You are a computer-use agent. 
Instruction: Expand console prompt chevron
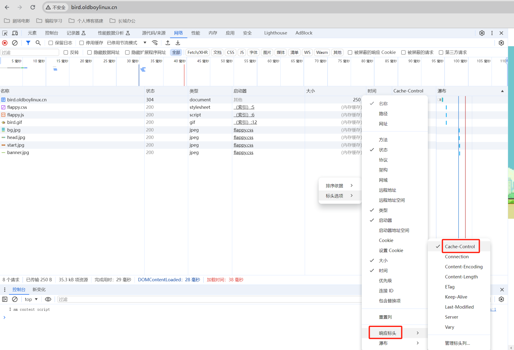coord(4,317)
